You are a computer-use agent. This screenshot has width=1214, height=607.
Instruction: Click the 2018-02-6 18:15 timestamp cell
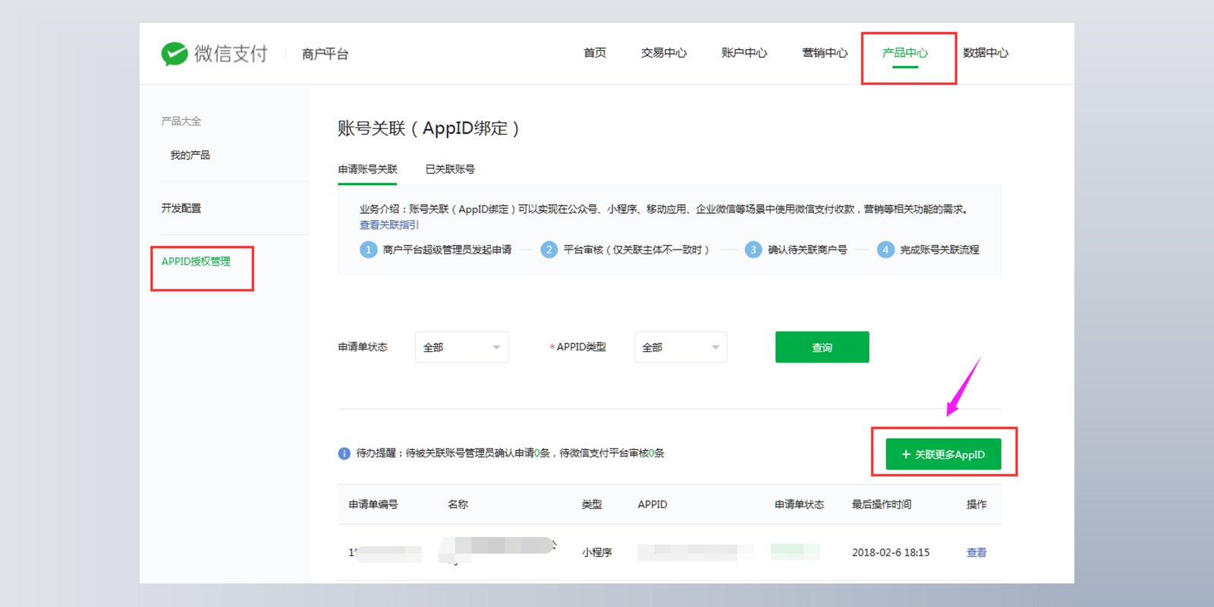coord(891,552)
